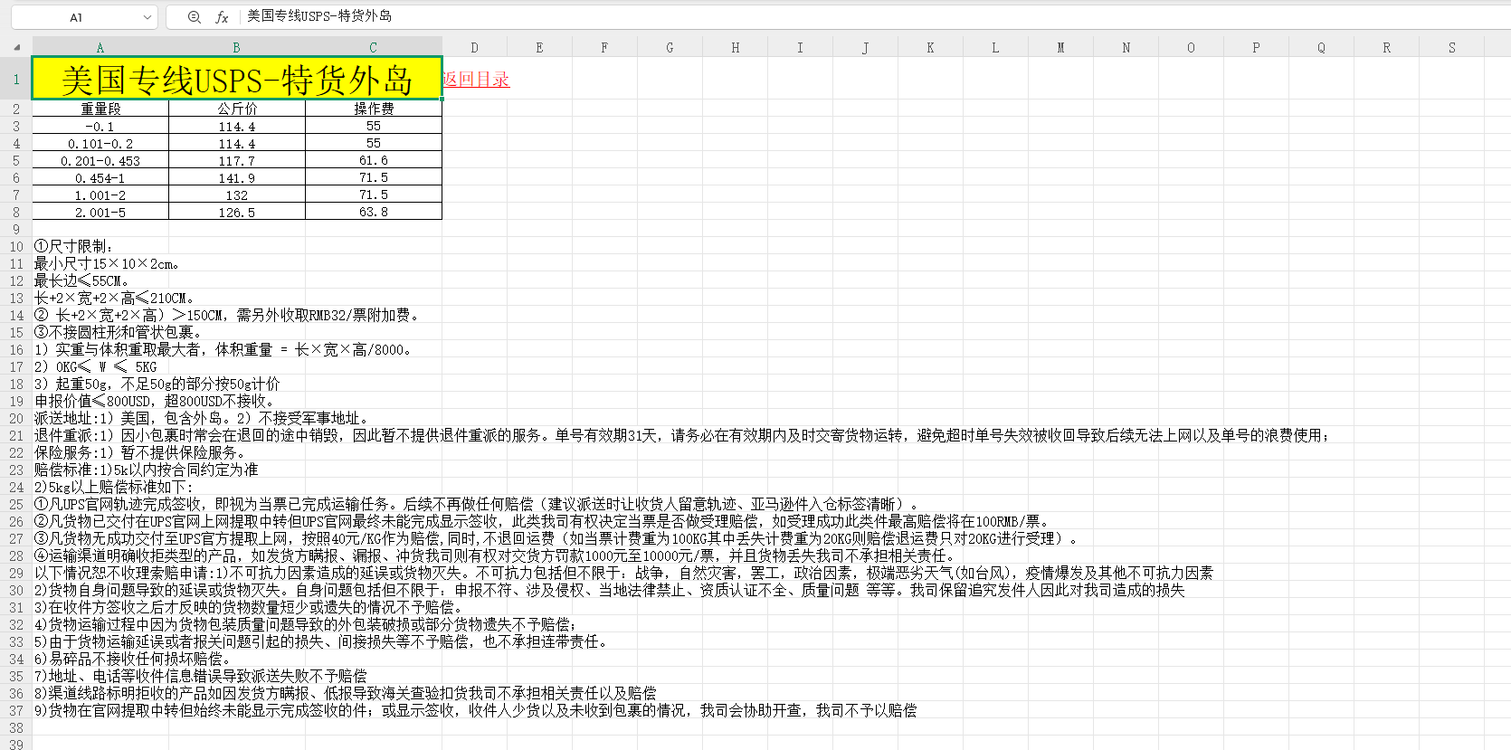
Task: Click the 操作费 header cell
Action: (374, 109)
